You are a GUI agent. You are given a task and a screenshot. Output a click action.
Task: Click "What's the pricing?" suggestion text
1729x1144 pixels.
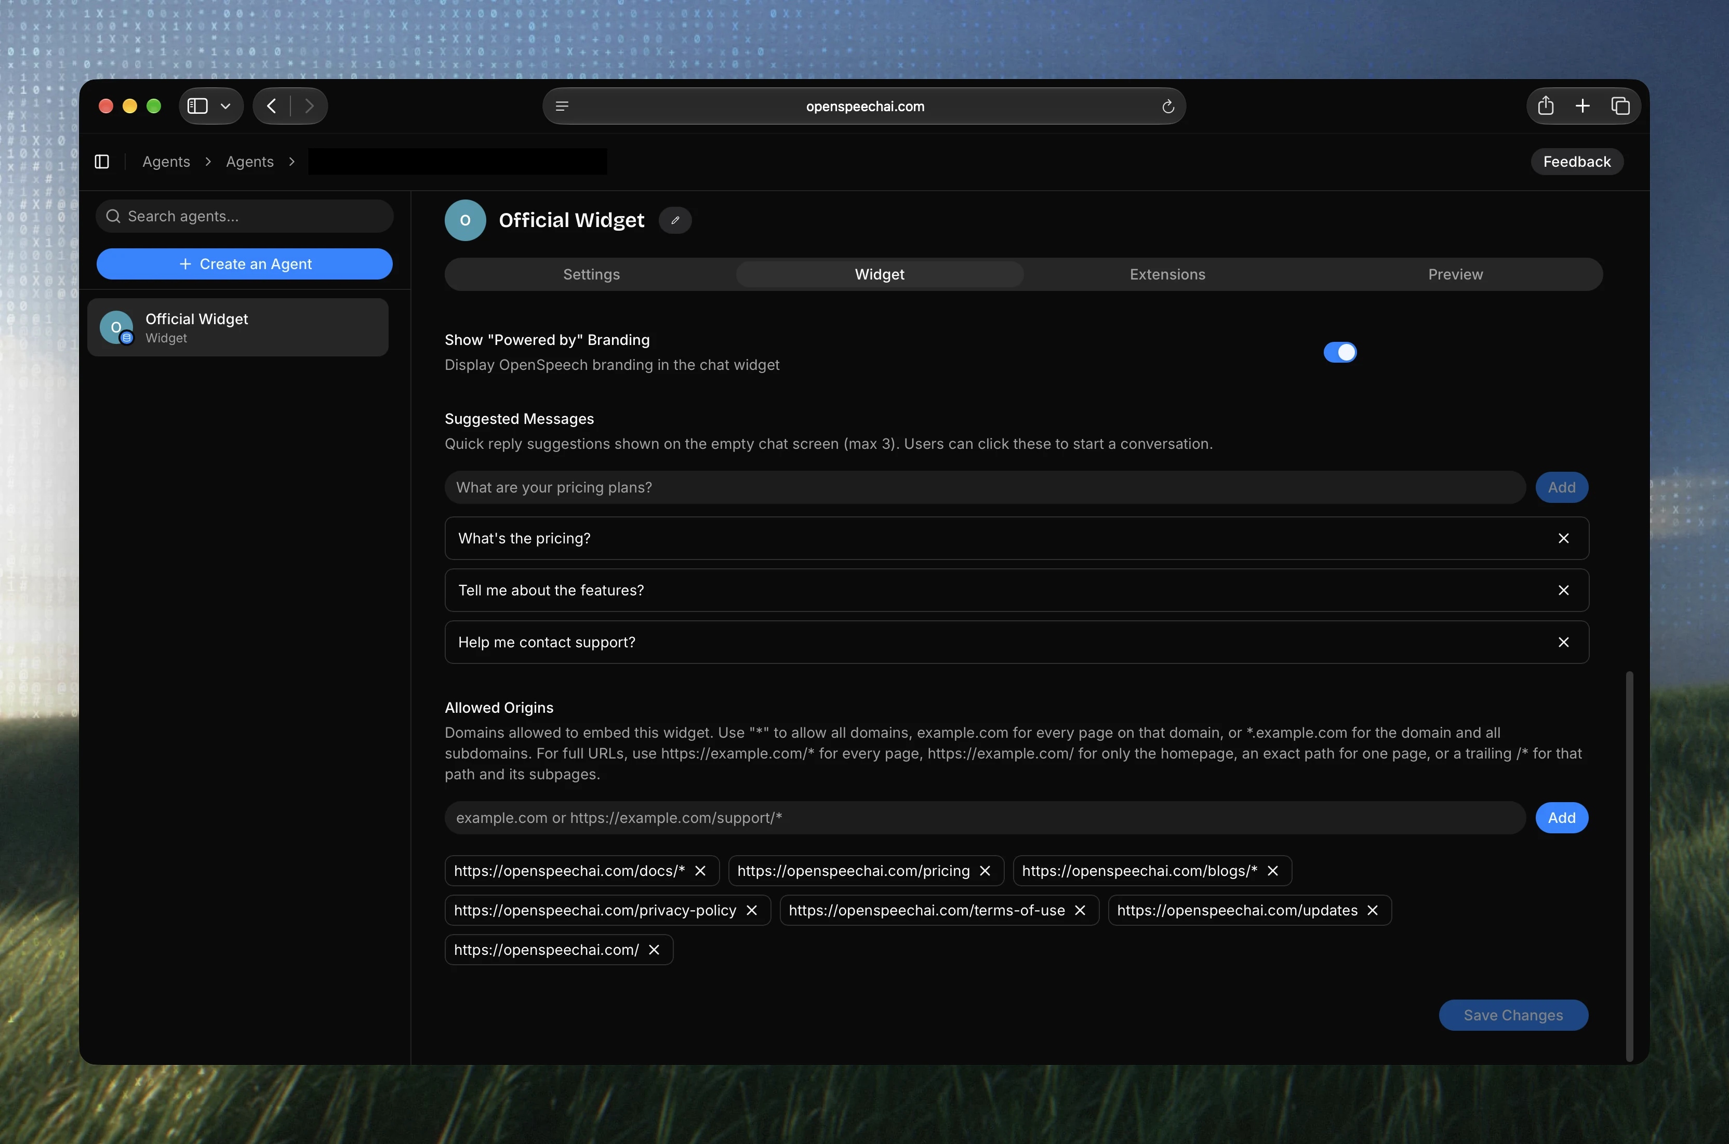pos(524,538)
